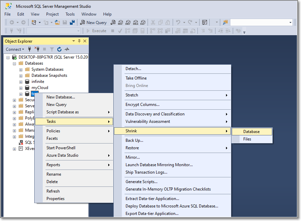This screenshot has width=301, height=221.
Task: Open the Help menu
Action: point(107,14)
